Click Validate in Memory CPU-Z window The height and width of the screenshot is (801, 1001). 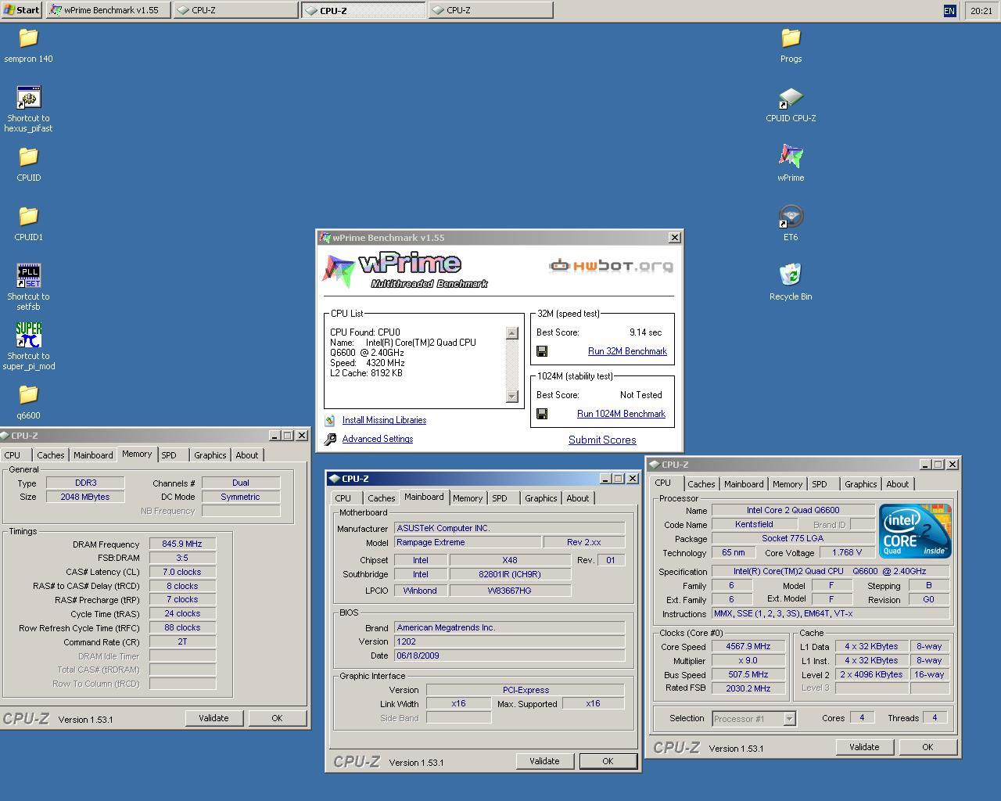click(x=213, y=718)
